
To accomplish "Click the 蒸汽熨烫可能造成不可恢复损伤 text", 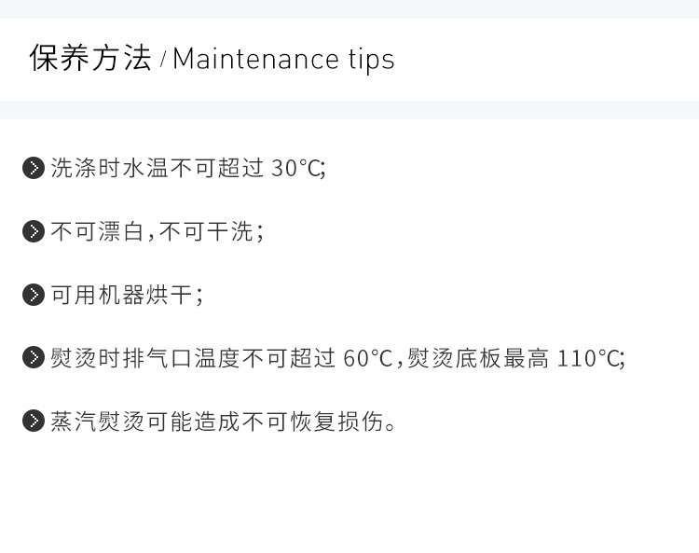I will tap(217, 421).
